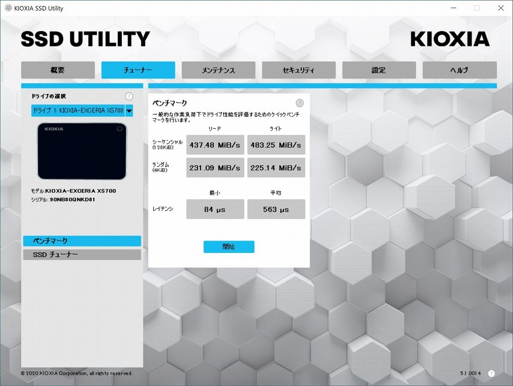Viewport: 513px width, 386px height.
Task: Switch to the ヘルプ tab
Action: point(460,70)
